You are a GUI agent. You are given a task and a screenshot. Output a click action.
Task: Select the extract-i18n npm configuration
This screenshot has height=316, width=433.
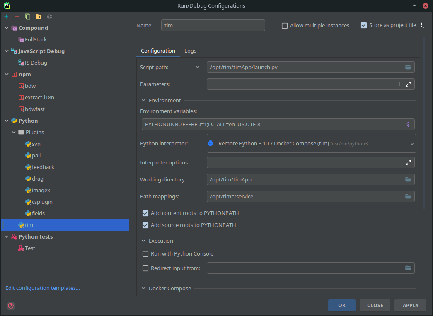pyautogui.click(x=65, y=97)
